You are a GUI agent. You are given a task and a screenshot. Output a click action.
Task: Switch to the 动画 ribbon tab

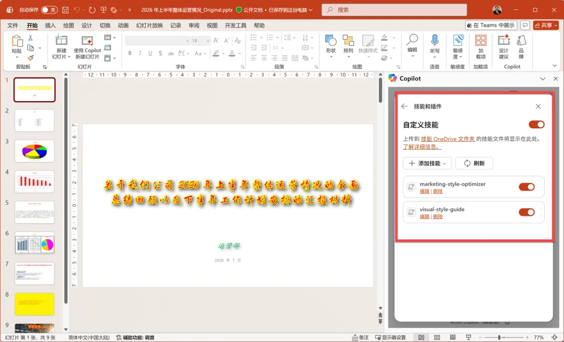pos(123,26)
